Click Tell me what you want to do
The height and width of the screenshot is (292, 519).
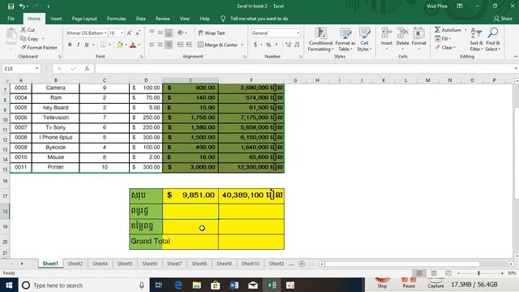pos(259,19)
